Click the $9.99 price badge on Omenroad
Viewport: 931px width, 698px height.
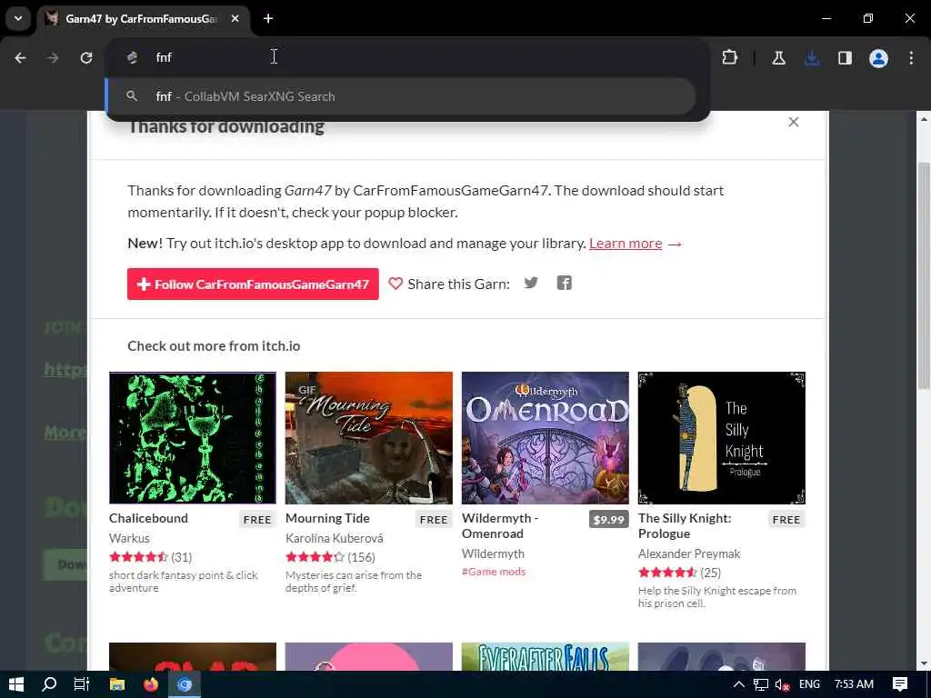pos(608,519)
